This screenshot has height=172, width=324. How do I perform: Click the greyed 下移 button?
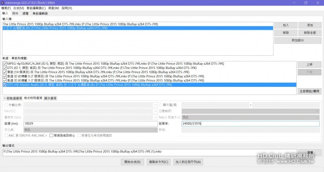click(x=310, y=72)
